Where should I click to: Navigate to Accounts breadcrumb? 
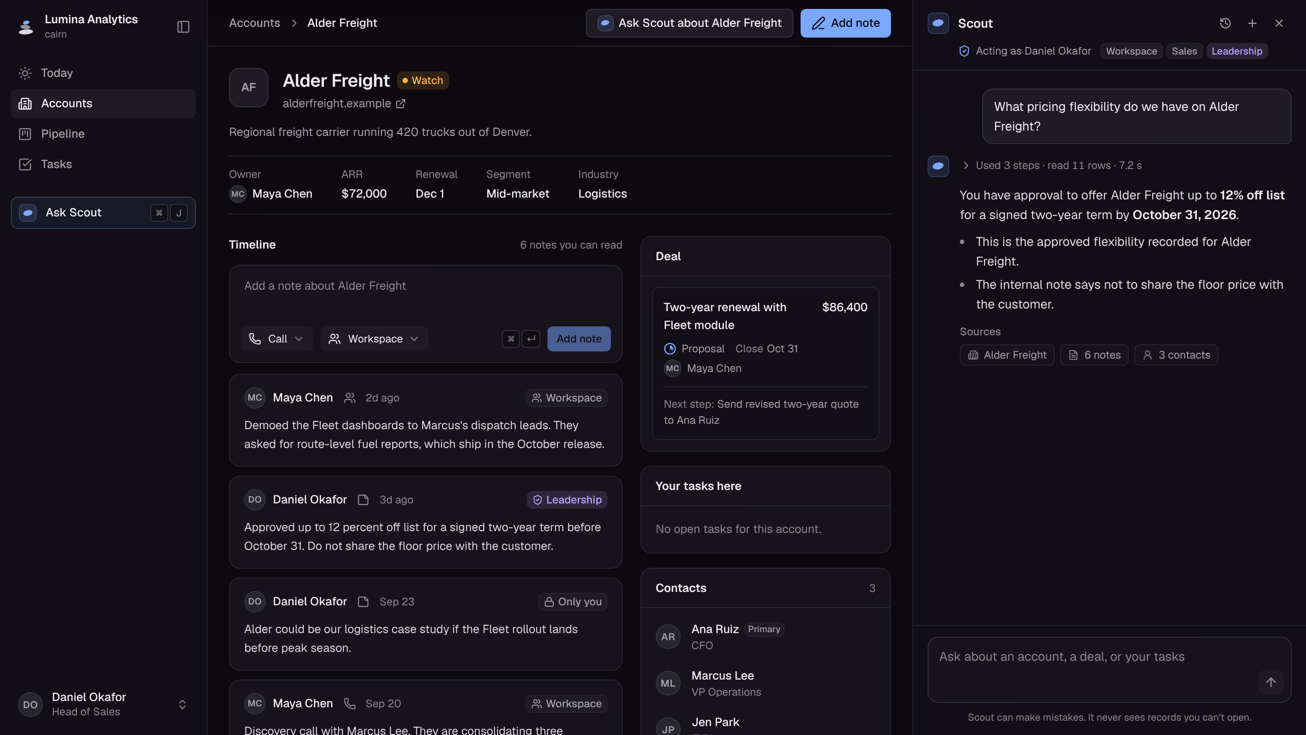tap(254, 23)
